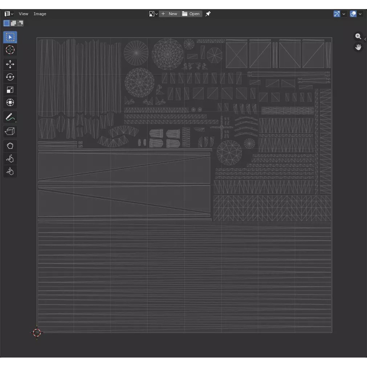The width and height of the screenshot is (367, 367).
Task: Select the Relax sculpt tool
Action: (x=10, y=159)
